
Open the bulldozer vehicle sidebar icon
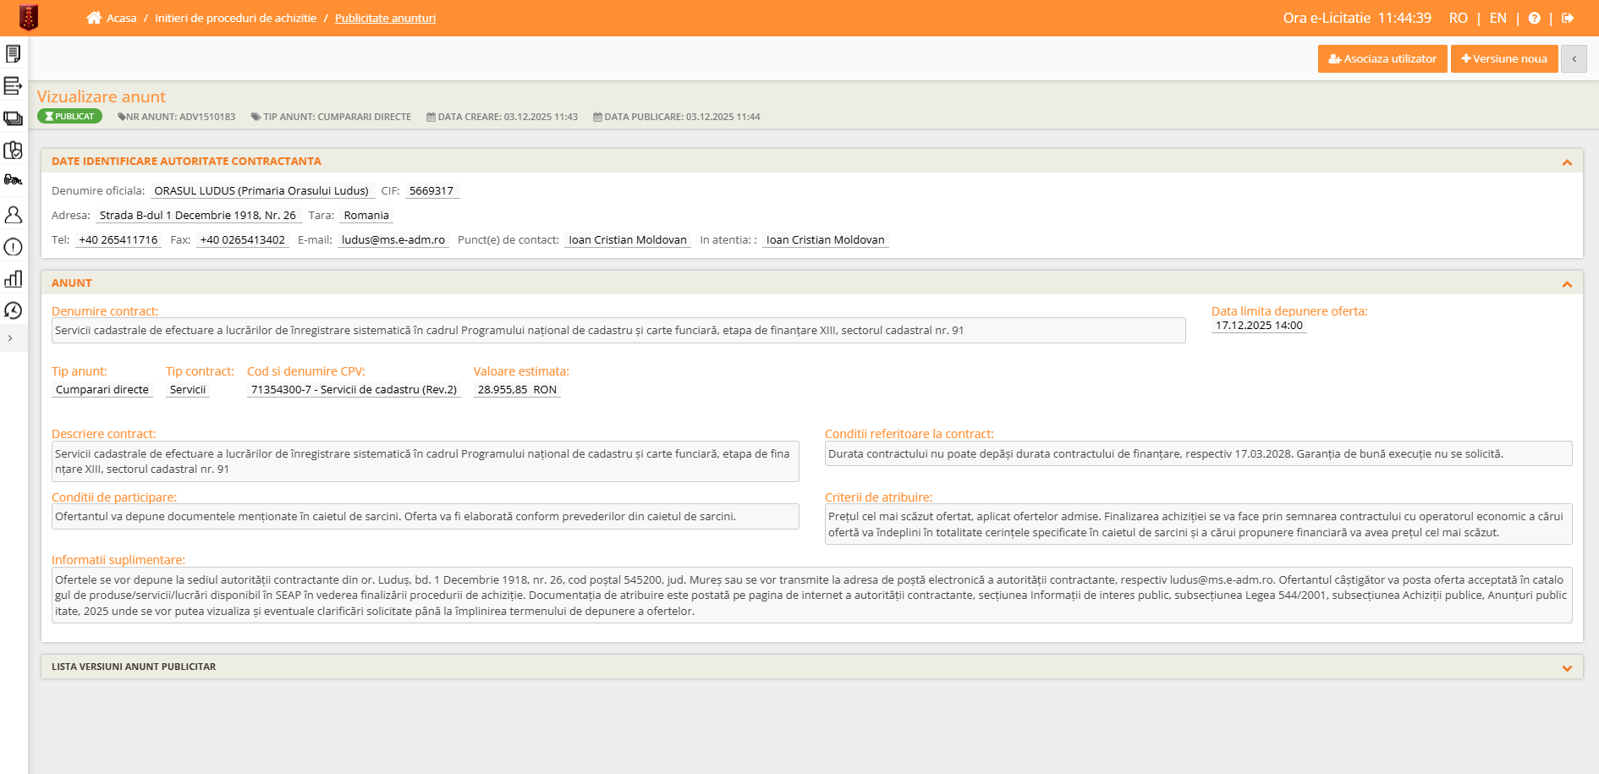13,179
